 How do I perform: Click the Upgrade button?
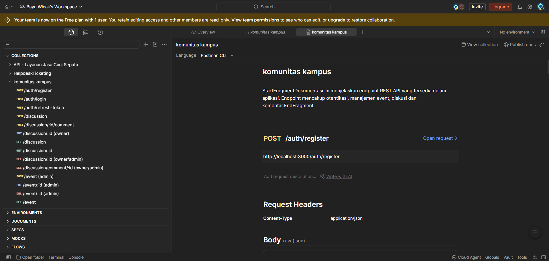click(500, 7)
